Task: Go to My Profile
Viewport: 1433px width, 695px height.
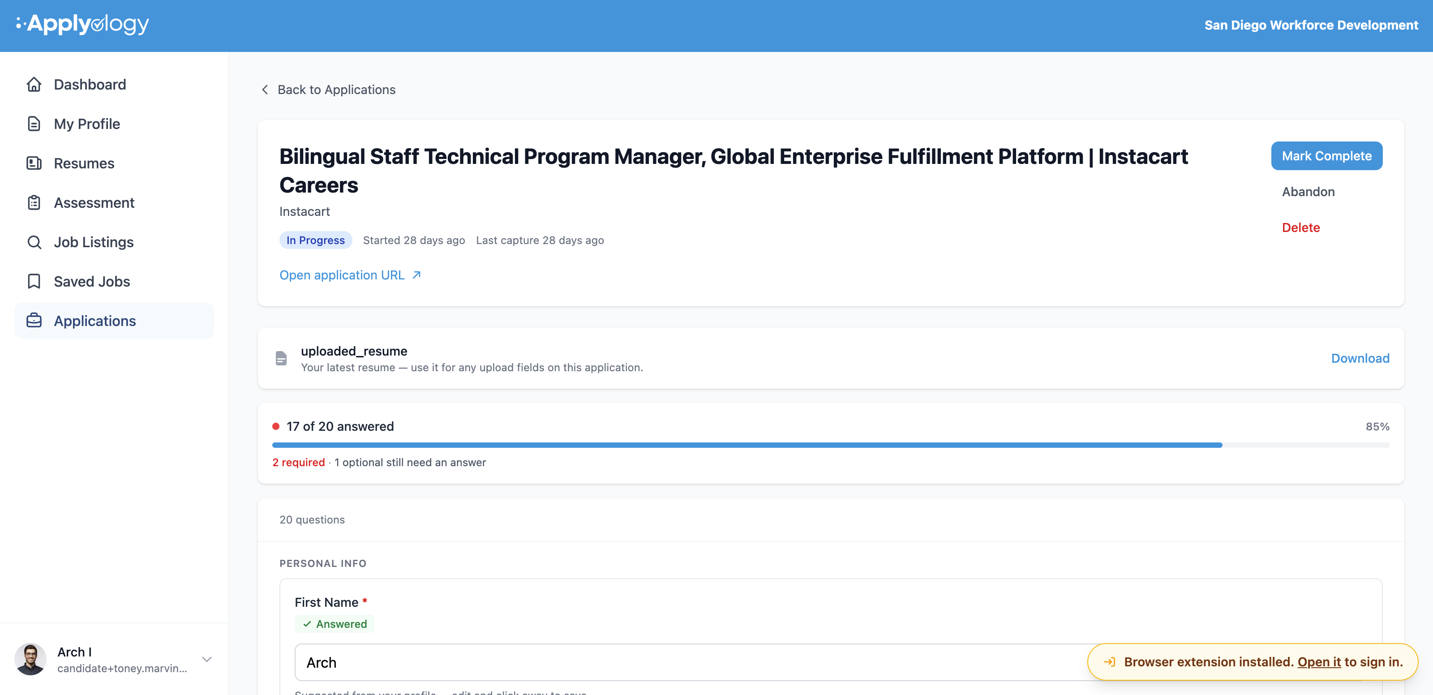Action: click(x=114, y=124)
